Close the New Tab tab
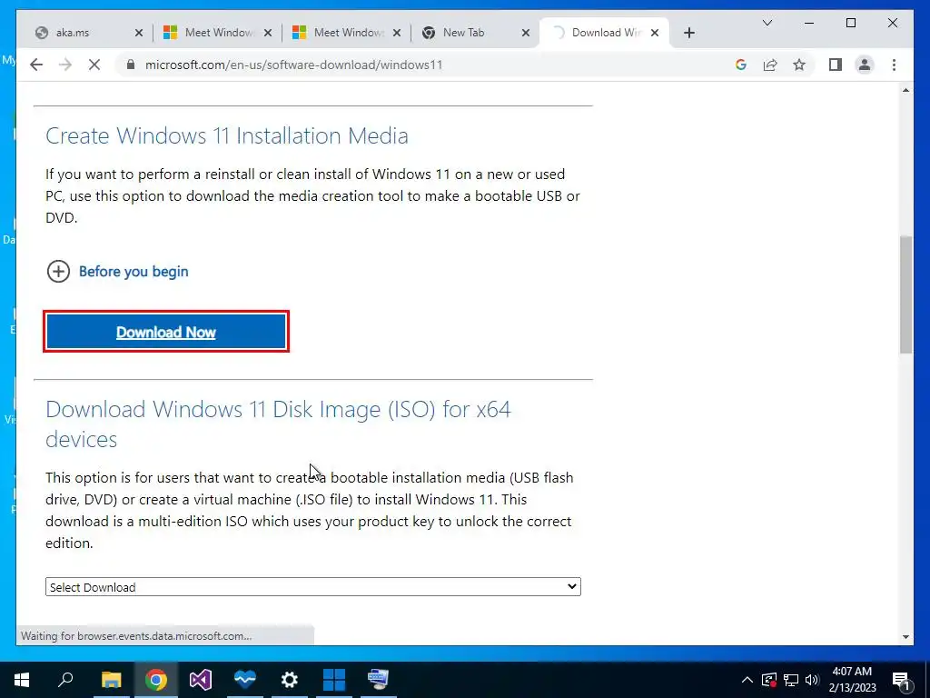Viewport: 930px width, 698px height. 526,33
